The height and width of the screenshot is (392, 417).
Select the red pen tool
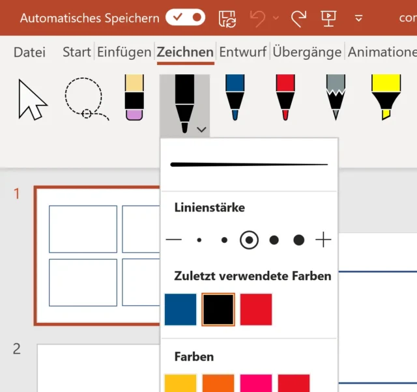pos(285,98)
